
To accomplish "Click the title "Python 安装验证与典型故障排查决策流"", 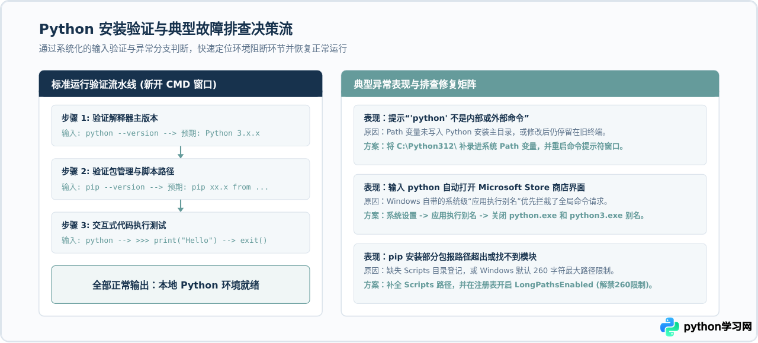I will click(166, 29).
